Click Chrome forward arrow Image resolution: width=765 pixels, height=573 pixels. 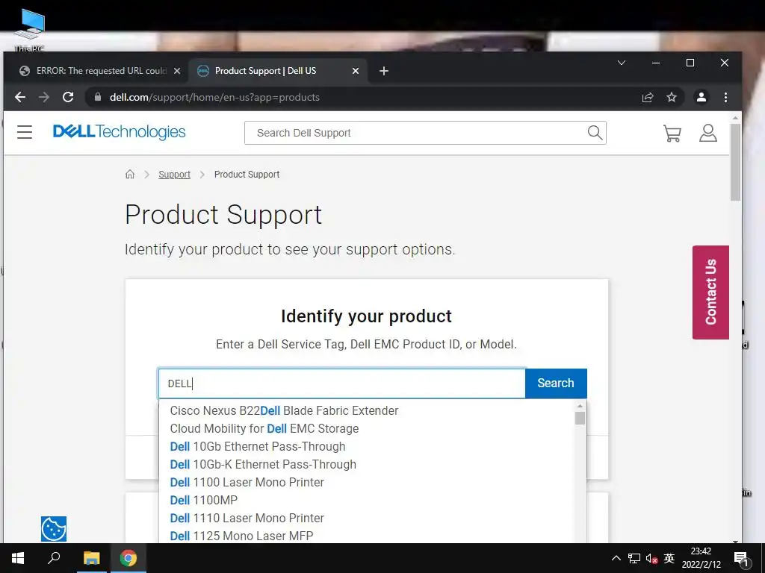44,97
